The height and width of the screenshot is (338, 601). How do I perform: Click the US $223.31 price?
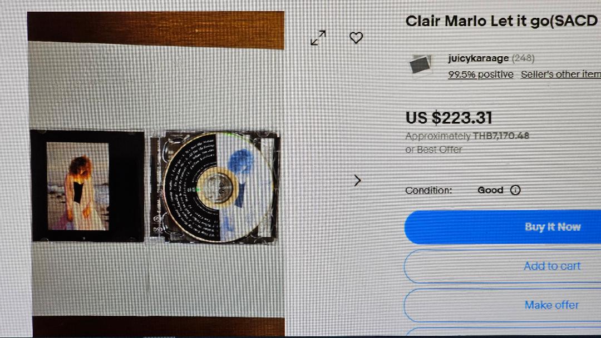click(x=449, y=117)
